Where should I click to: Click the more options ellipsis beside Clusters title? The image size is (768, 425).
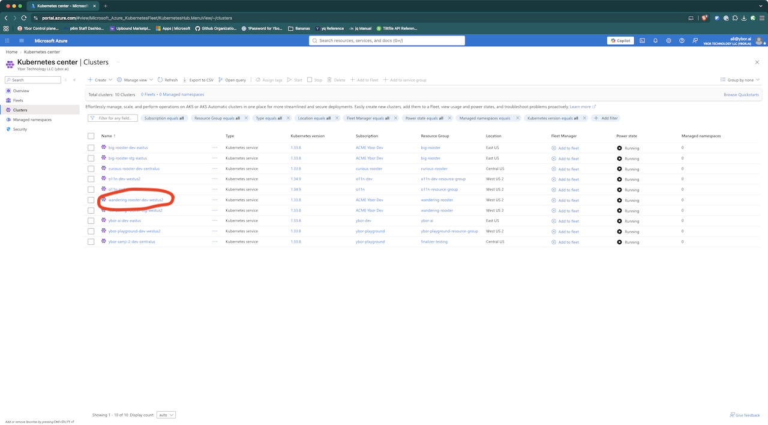(x=118, y=62)
